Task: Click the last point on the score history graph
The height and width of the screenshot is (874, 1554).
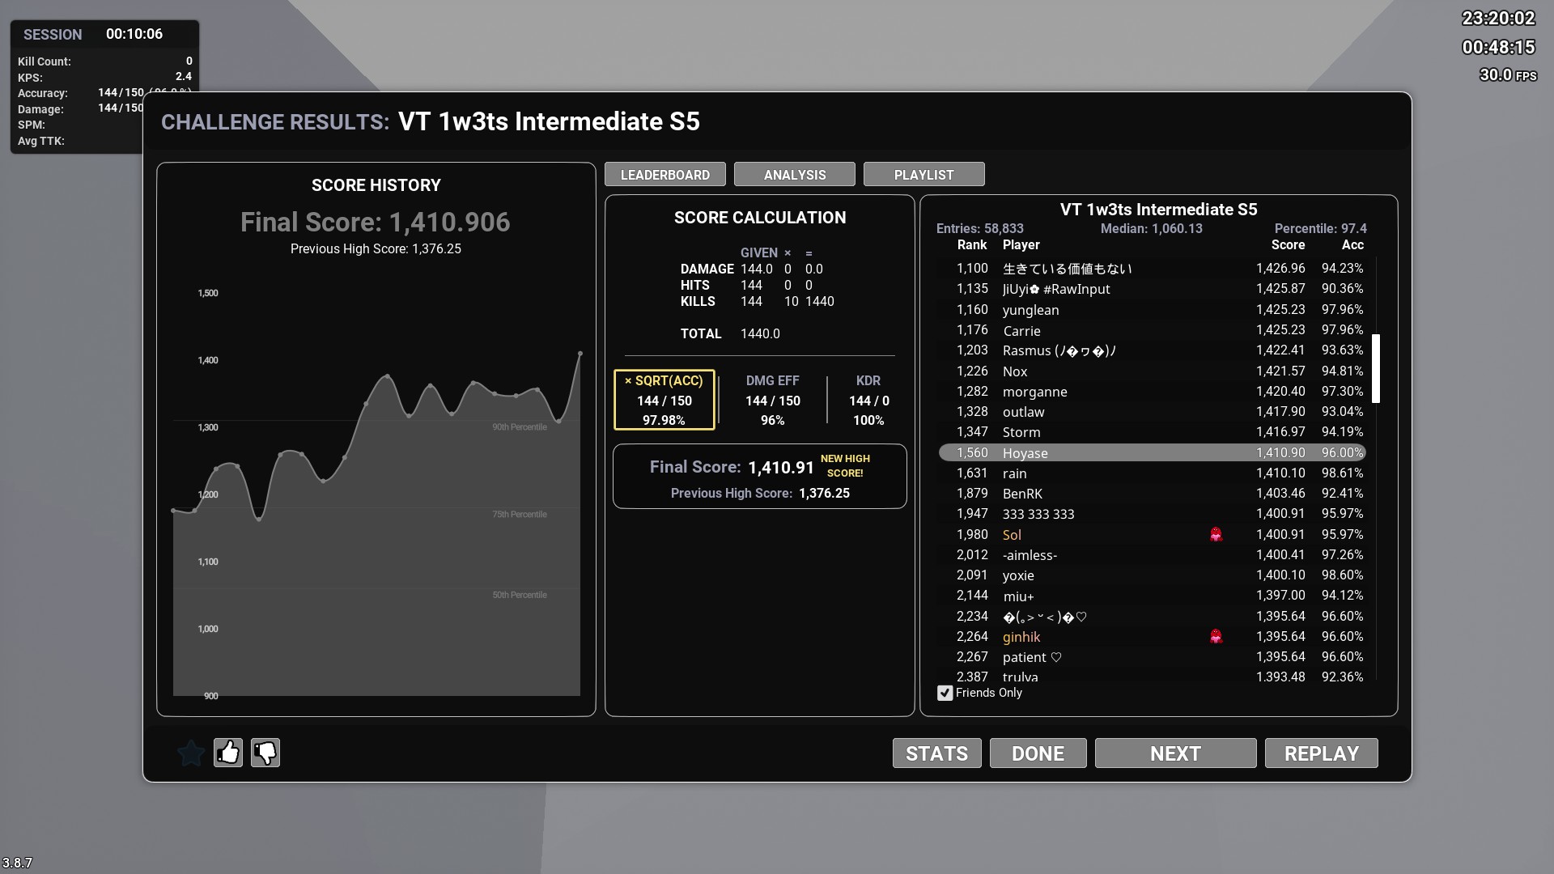Action: (580, 354)
